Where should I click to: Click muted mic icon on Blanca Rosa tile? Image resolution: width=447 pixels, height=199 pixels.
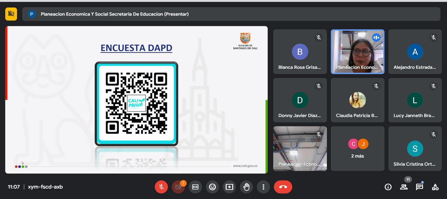(318, 38)
